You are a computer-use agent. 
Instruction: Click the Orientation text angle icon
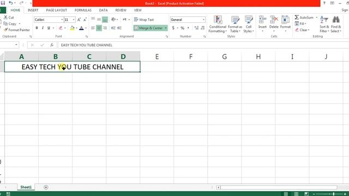(113, 20)
